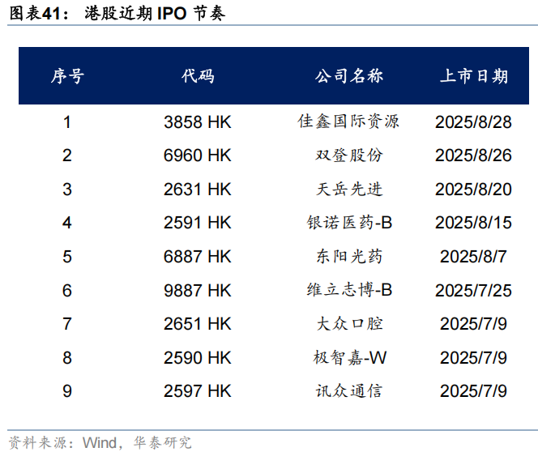Click the 2025/7/9 date for 极智嘉-W
Screen dimensions: 538x452
(x=473, y=358)
